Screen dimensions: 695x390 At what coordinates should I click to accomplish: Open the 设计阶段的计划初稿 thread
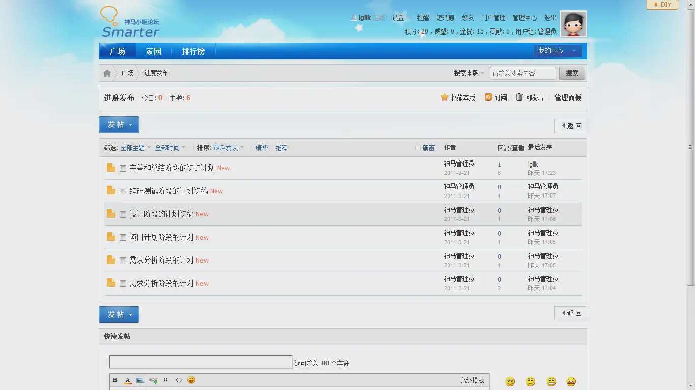pos(161,214)
